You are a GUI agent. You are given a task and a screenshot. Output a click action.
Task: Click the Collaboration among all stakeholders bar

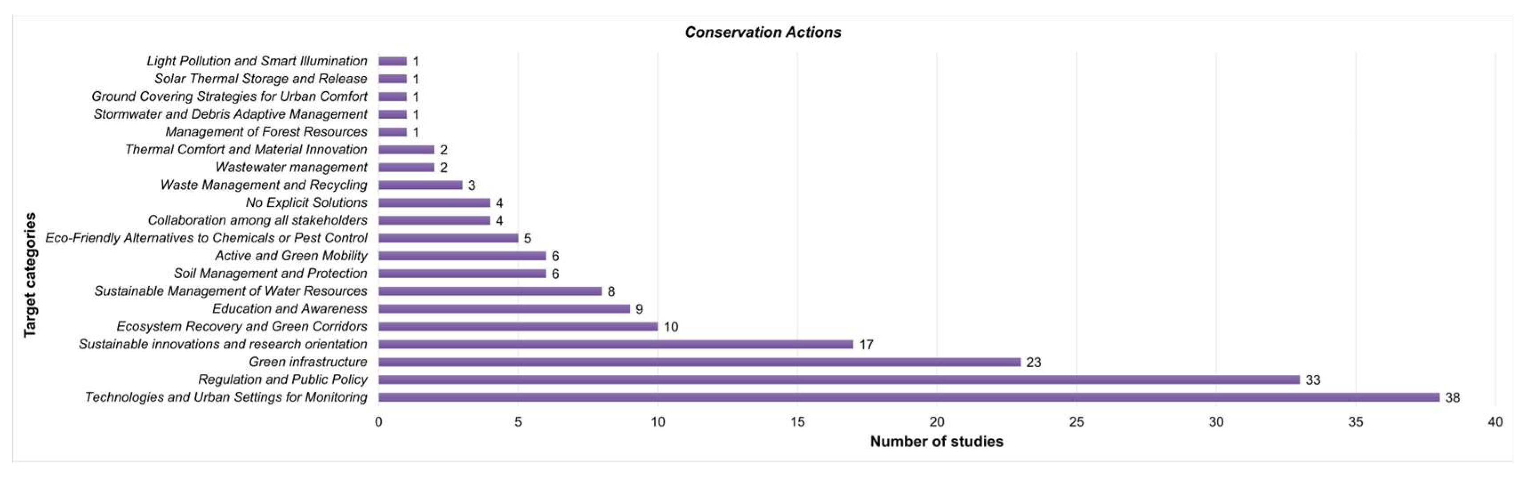[434, 220]
